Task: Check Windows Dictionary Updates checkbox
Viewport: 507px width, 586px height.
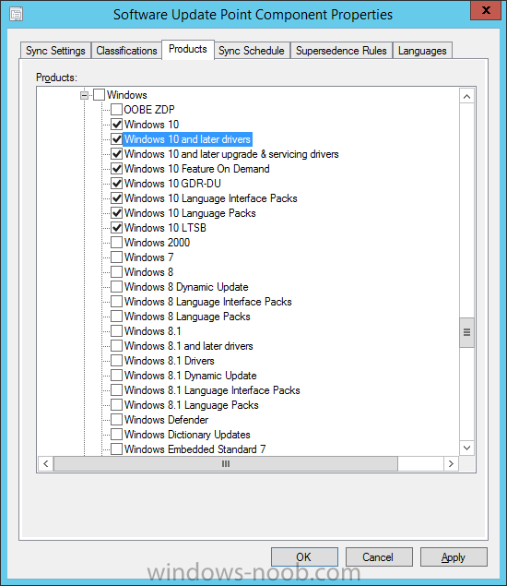Action: coord(116,435)
